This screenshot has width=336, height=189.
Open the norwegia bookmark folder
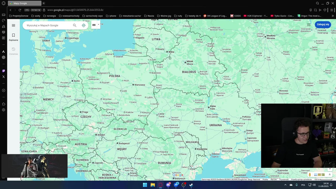click(50, 16)
